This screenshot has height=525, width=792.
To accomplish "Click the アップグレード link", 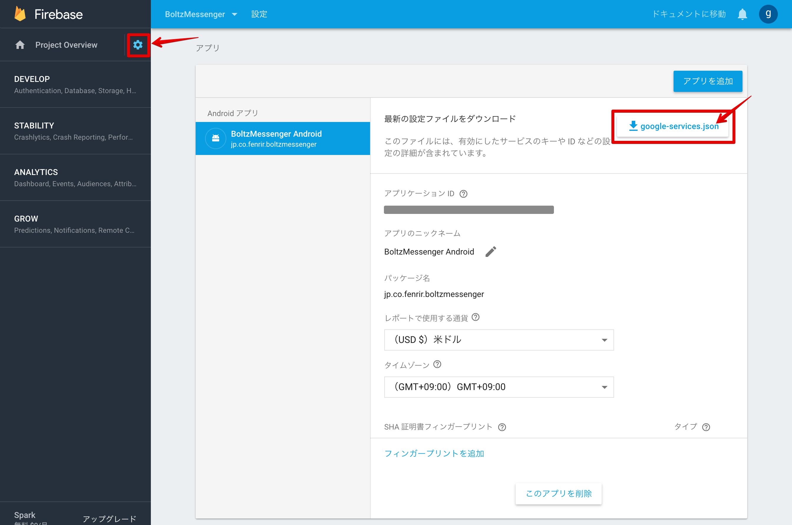I will pyautogui.click(x=110, y=519).
